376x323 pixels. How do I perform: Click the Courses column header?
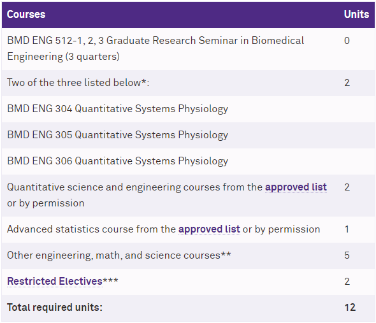coord(26,15)
